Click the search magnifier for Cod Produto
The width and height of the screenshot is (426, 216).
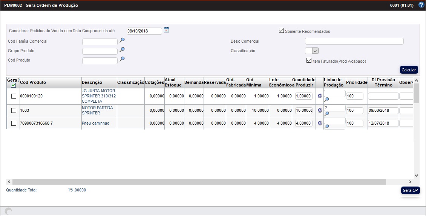click(x=122, y=59)
